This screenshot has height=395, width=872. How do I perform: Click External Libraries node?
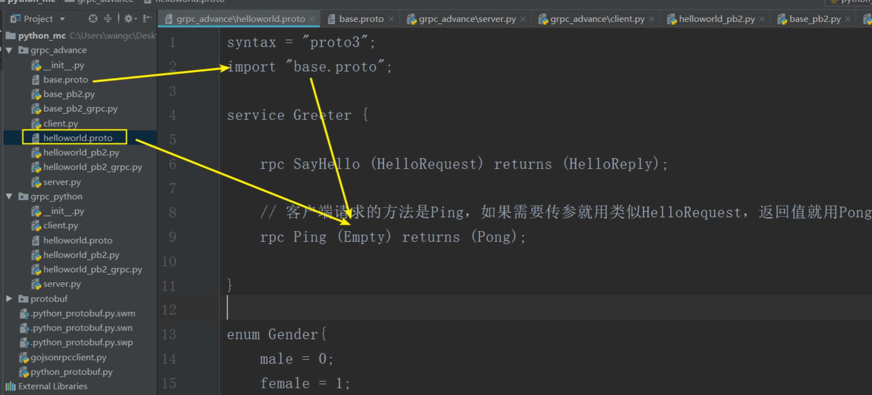coord(53,386)
